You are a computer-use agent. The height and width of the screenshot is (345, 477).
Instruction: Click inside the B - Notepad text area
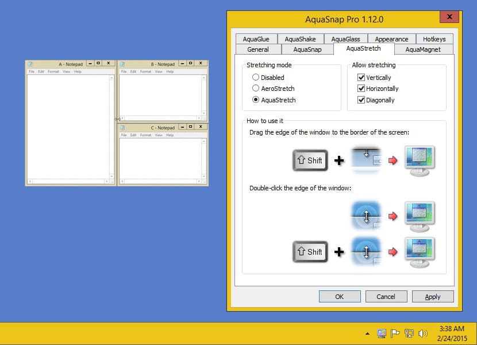(x=160, y=95)
